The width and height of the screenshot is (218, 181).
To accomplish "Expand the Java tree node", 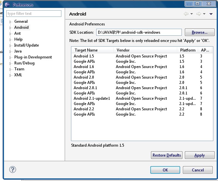I will pyautogui.click(x=10, y=52).
